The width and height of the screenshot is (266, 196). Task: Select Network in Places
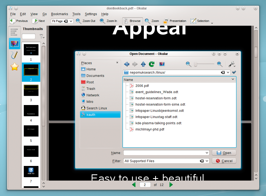(x=100, y=95)
